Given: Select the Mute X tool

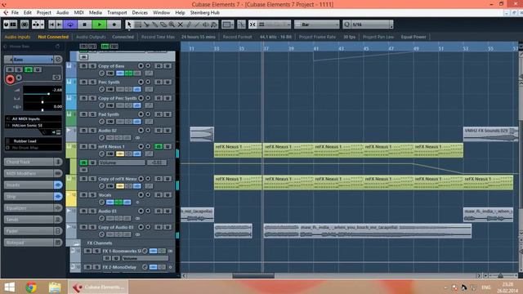Looking at the screenshot, I should [x=180, y=24].
